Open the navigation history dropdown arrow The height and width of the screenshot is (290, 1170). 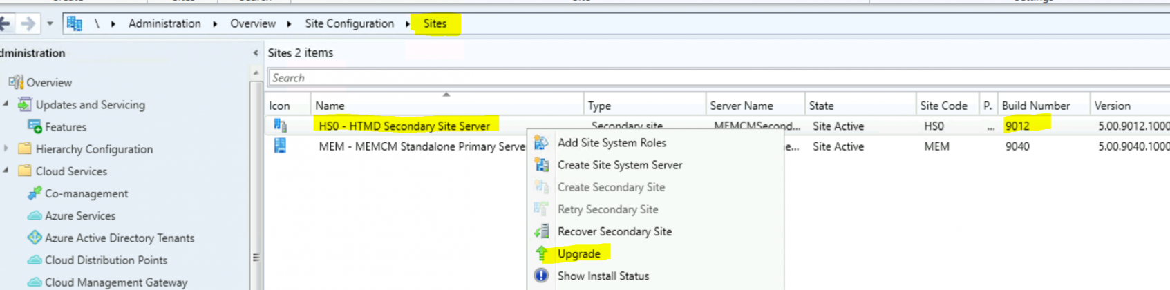tap(50, 23)
